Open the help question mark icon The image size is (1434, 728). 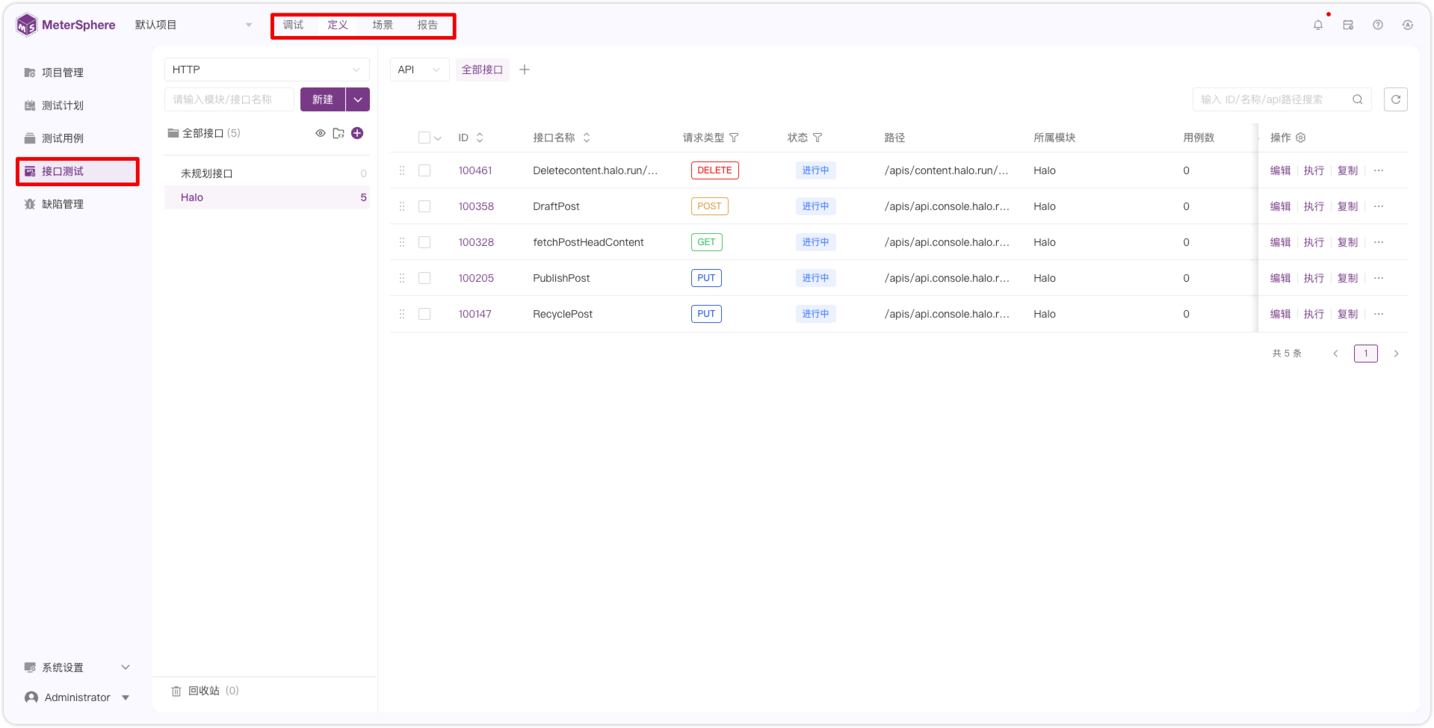1378,25
